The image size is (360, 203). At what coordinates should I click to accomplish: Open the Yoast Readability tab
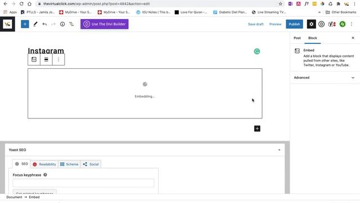click(x=44, y=164)
